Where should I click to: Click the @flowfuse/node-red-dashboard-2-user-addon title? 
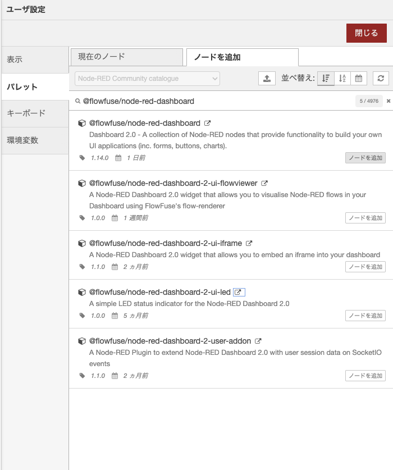pos(170,341)
